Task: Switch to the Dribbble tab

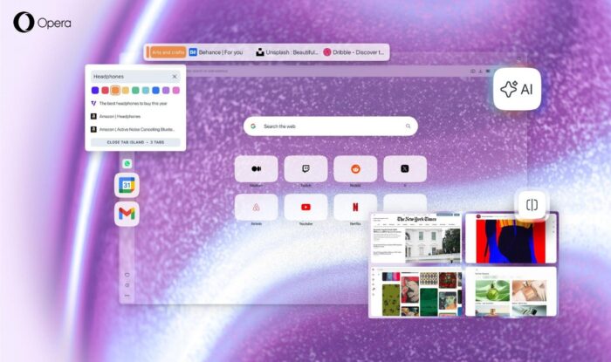Action: point(354,52)
